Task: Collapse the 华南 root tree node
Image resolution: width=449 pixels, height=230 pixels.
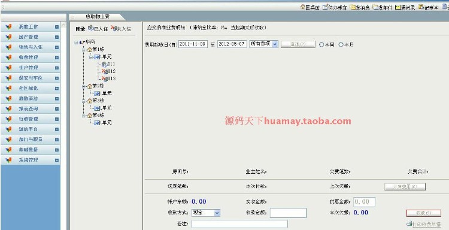Action: tap(76, 43)
